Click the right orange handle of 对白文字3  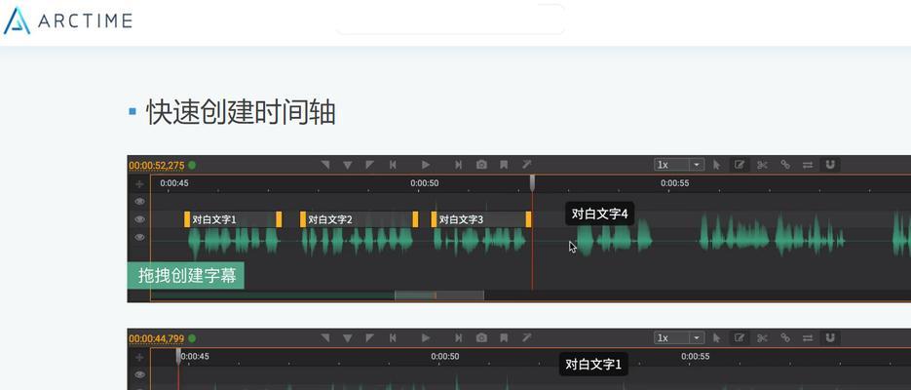click(528, 219)
